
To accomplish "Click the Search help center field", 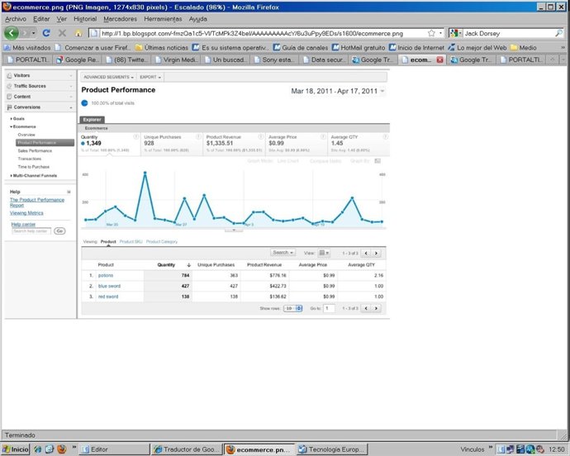I will [x=31, y=231].
